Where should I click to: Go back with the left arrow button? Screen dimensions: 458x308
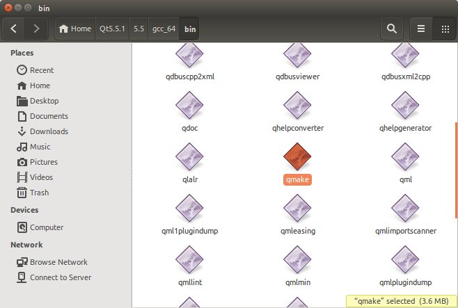tap(13, 29)
